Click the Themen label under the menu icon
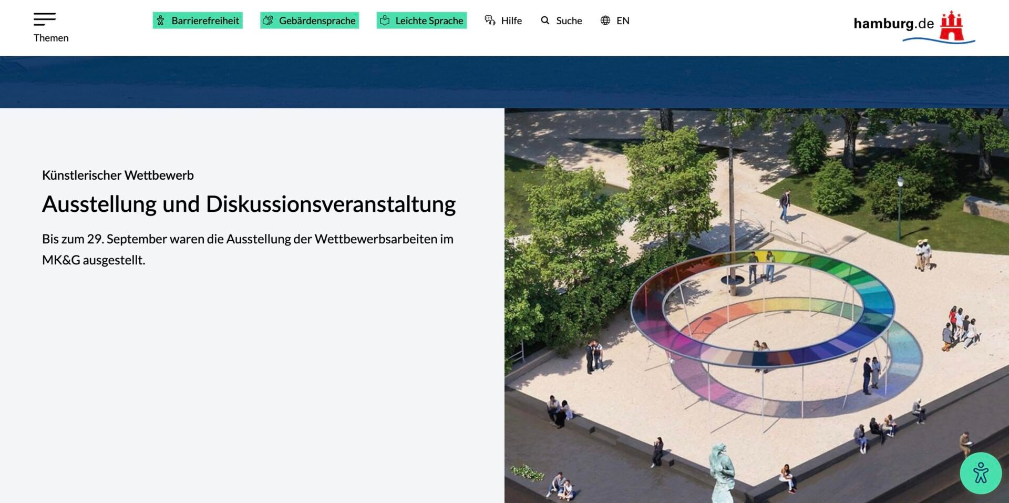The width and height of the screenshot is (1009, 503). [x=51, y=38]
